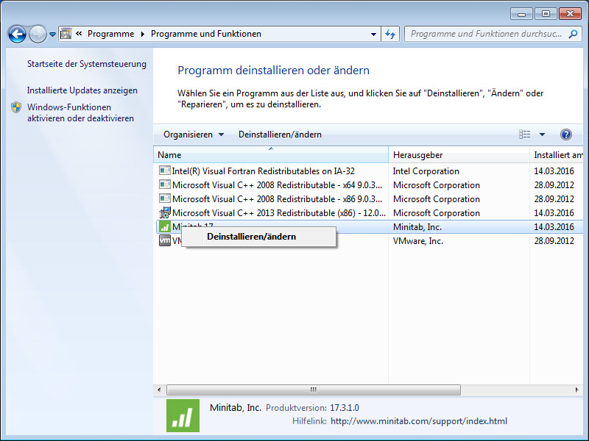This screenshot has height=441, width=589.
Task: Click the 14.03.2016 date in Minitab row
Action: (554, 227)
